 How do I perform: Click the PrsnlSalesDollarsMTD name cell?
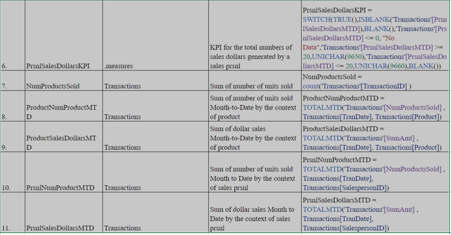tap(63, 212)
